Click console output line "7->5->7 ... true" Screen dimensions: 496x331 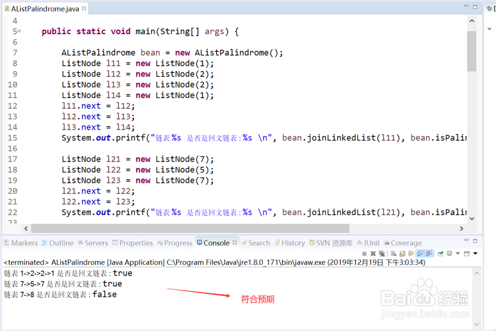(63, 284)
